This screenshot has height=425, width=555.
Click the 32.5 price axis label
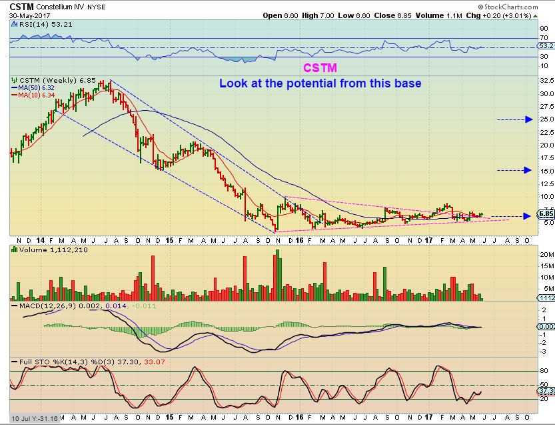click(x=547, y=81)
